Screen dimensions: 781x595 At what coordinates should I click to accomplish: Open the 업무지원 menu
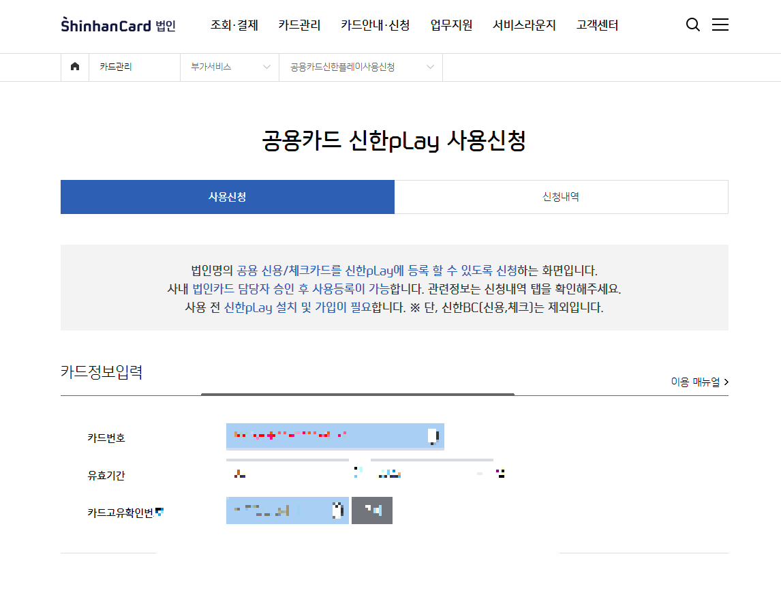pos(451,25)
